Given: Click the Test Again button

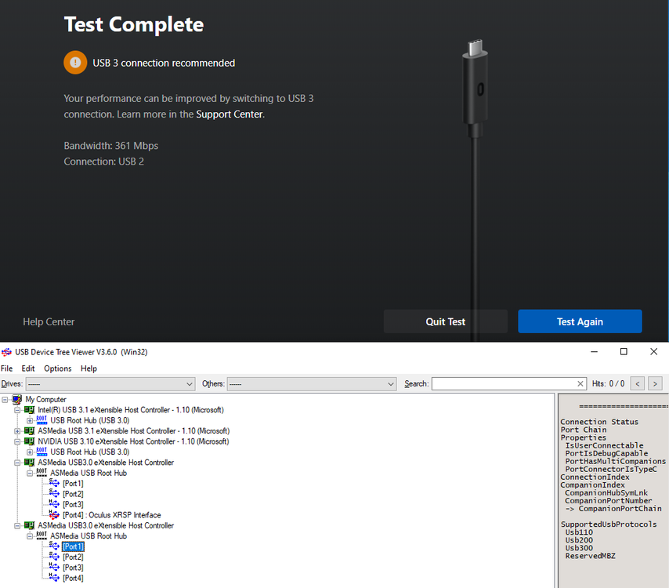Looking at the screenshot, I should point(580,321).
